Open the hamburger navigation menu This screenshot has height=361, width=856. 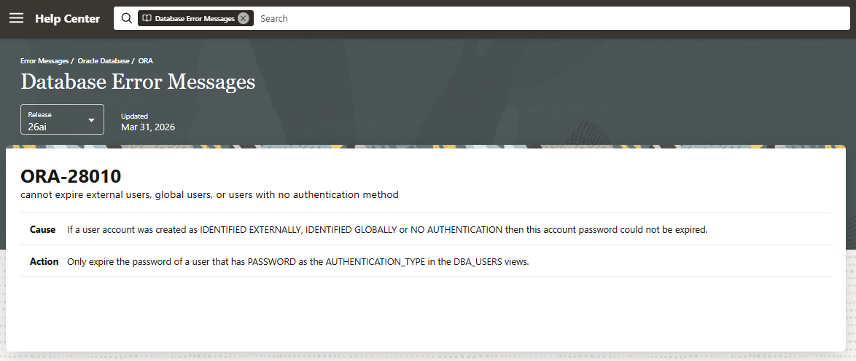point(16,18)
